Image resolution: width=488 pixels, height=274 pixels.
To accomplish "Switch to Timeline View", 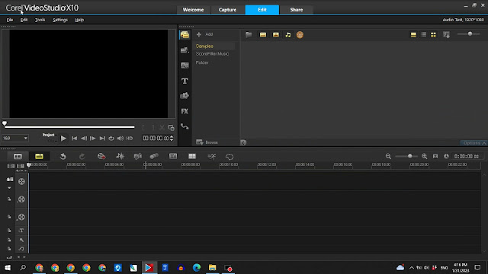I will [39, 156].
